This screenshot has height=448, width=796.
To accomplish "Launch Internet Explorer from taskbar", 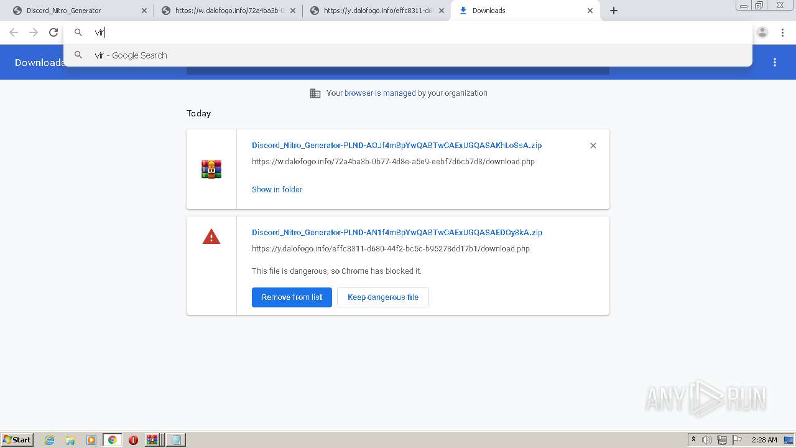I will pyautogui.click(x=50, y=440).
